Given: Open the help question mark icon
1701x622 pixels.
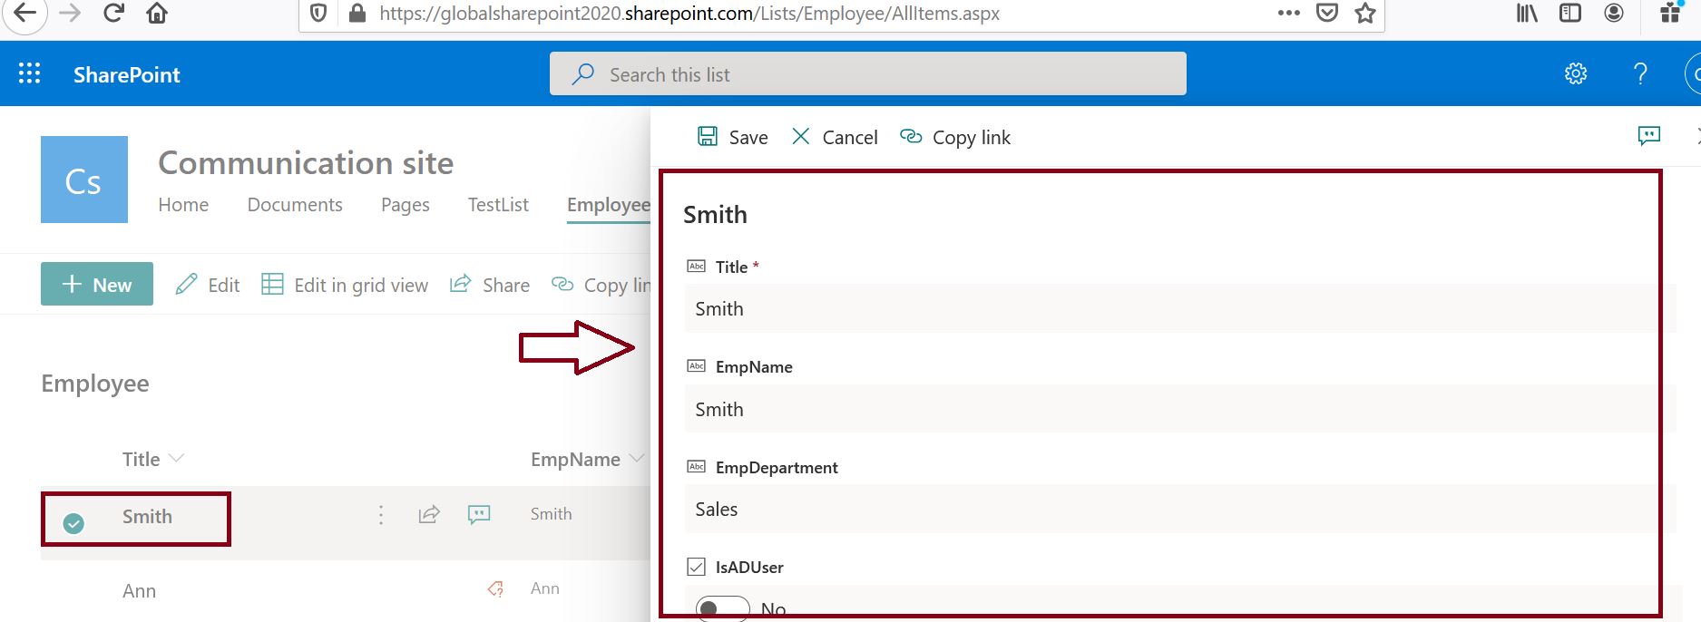Looking at the screenshot, I should [1640, 73].
